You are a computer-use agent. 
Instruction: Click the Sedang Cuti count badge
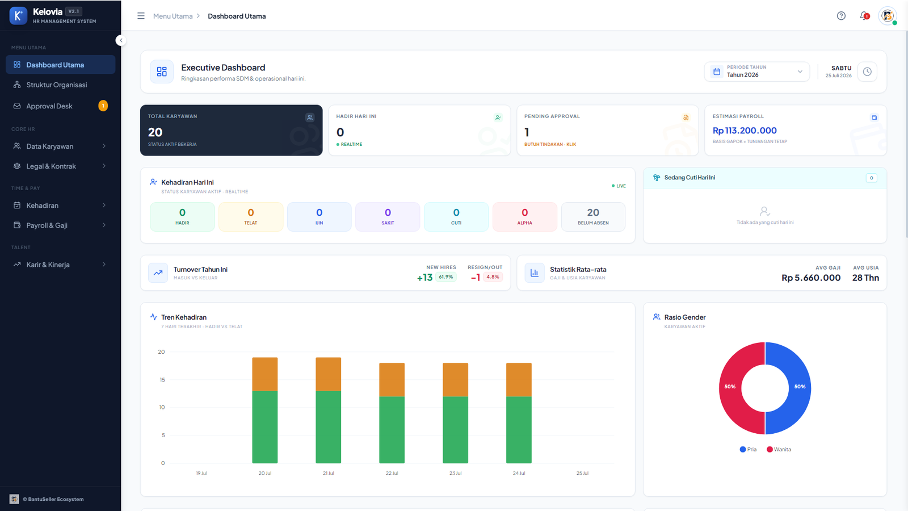(x=872, y=178)
